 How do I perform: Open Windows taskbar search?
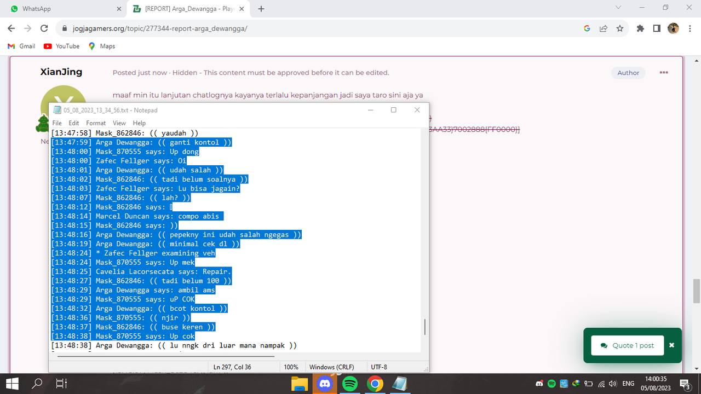pyautogui.click(x=37, y=384)
